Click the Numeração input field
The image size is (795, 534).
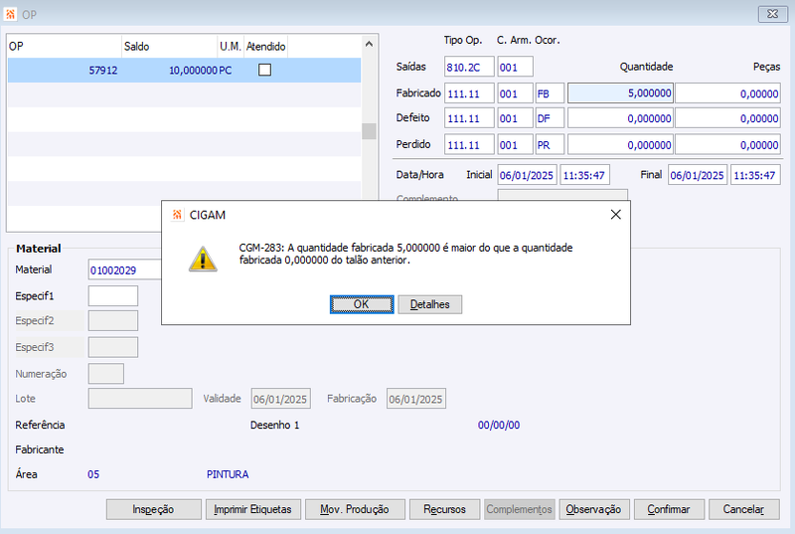tap(106, 373)
